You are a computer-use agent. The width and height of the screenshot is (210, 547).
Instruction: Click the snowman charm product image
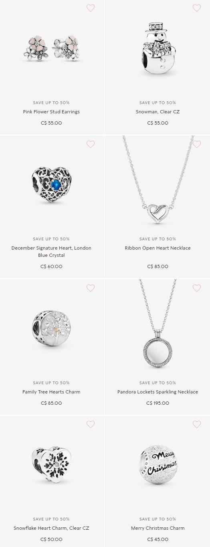click(157, 47)
